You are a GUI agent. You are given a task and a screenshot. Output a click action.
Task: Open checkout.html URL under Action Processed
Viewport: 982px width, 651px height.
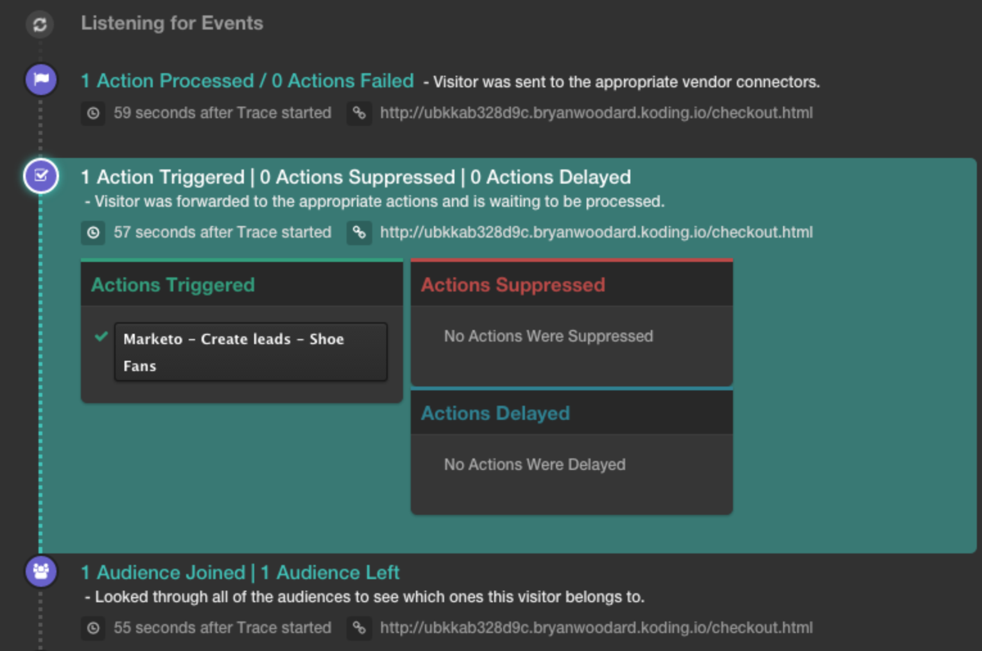coord(596,114)
